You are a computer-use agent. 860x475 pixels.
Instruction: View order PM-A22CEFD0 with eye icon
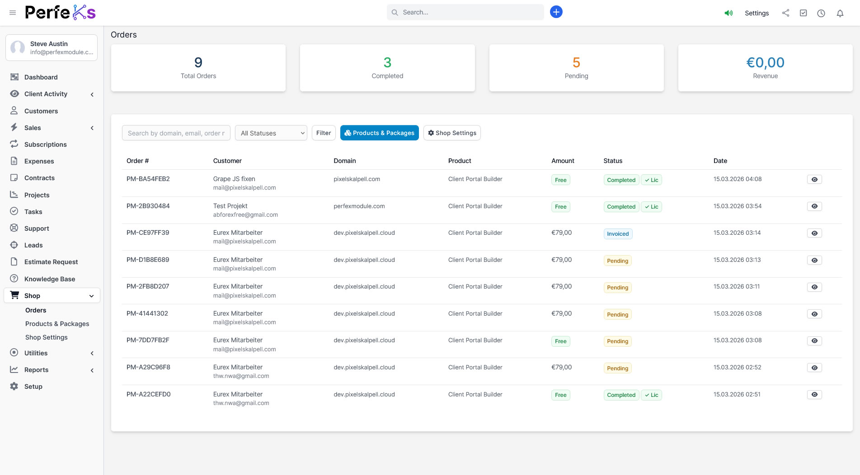[x=814, y=395]
